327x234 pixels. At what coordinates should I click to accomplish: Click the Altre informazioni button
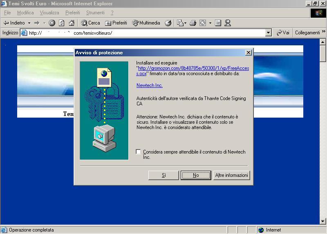231,175
